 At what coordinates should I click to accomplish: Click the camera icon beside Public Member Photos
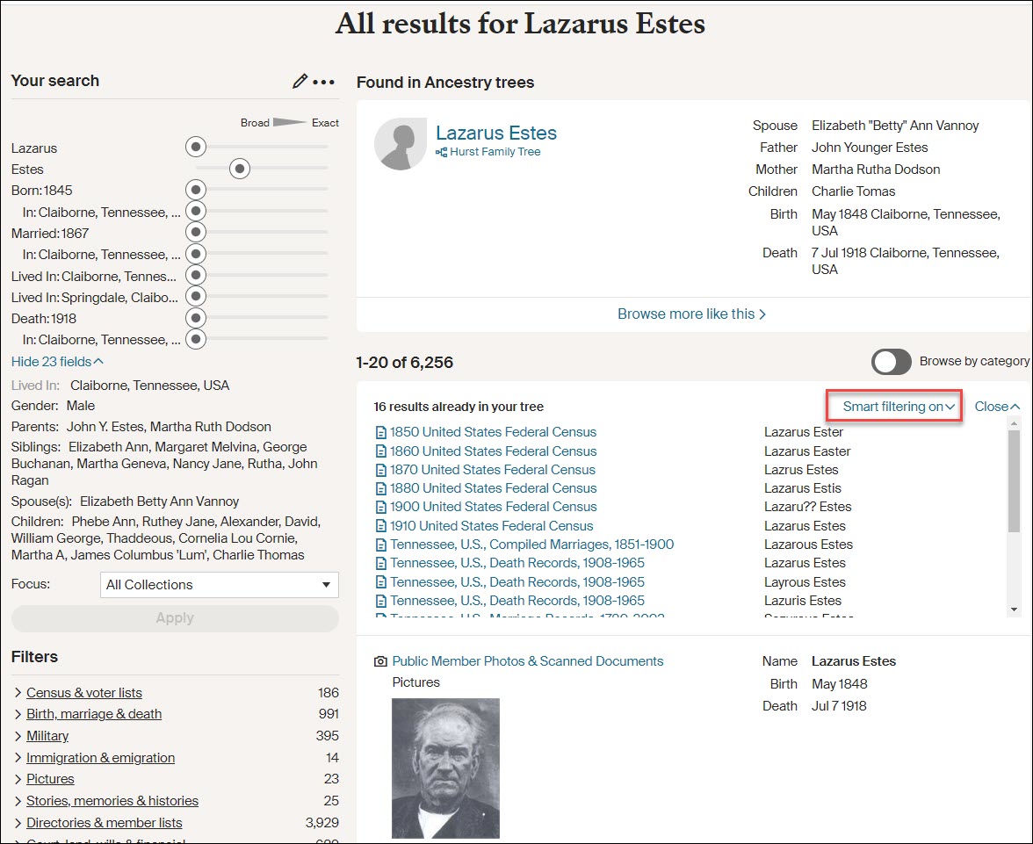(x=380, y=661)
